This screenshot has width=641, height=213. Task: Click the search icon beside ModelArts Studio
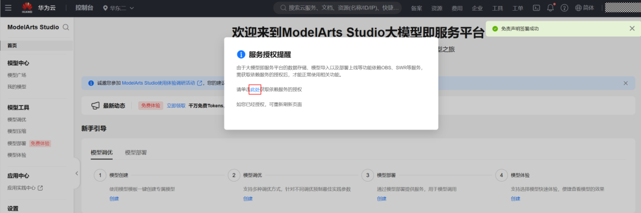click(x=66, y=27)
